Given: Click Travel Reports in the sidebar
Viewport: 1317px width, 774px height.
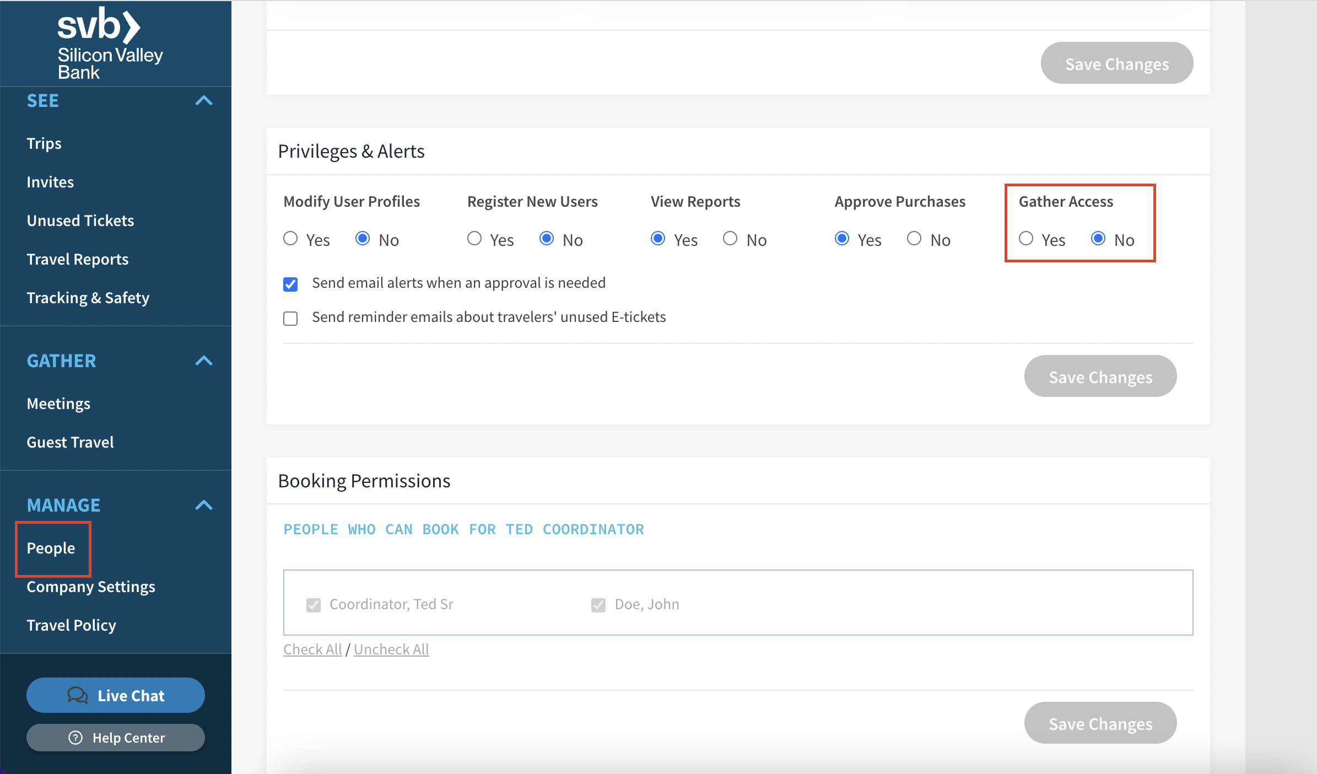Looking at the screenshot, I should pos(77,259).
